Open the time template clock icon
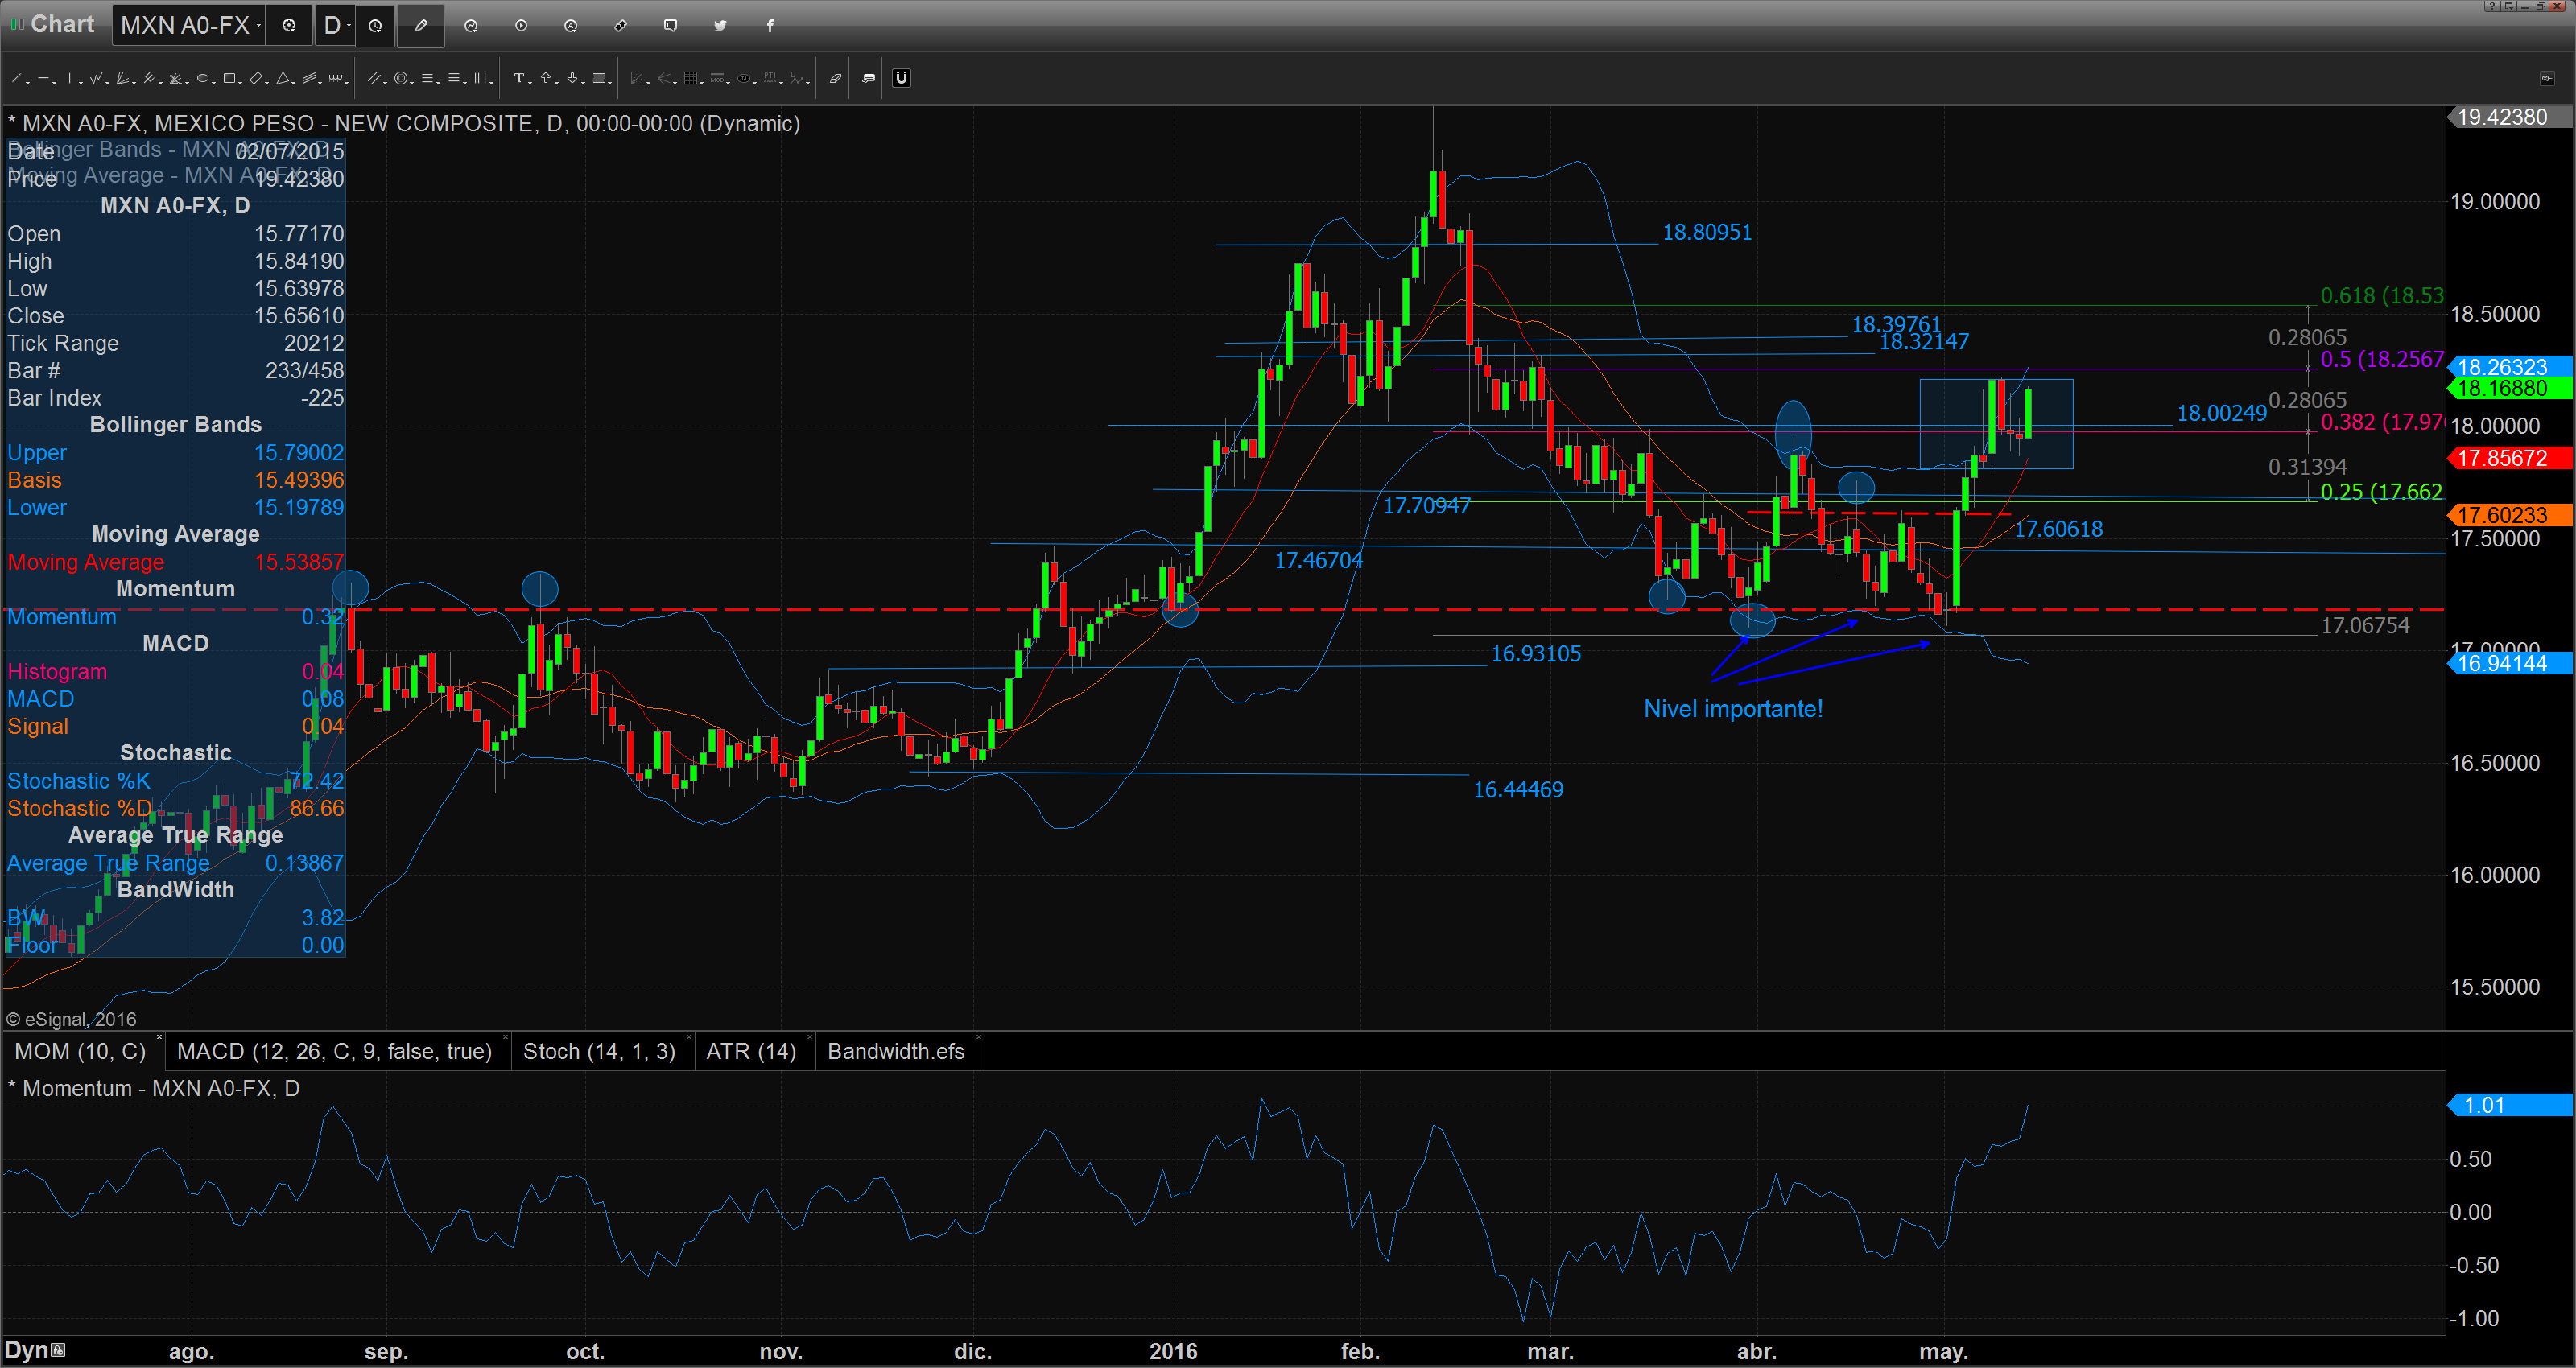 tap(375, 25)
